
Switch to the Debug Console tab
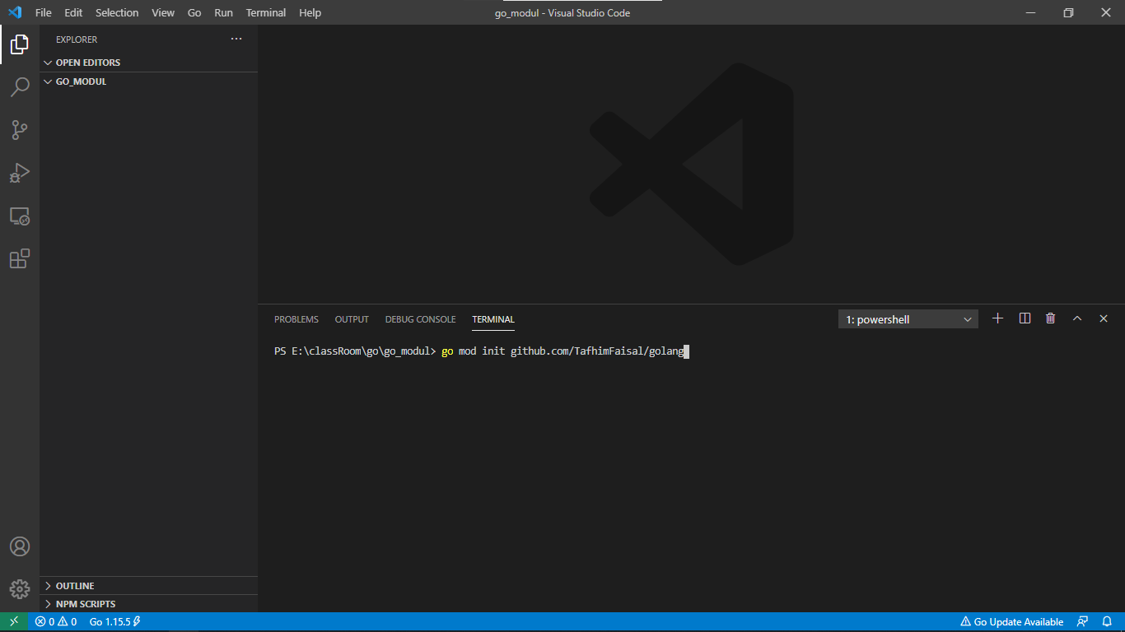(420, 319)
